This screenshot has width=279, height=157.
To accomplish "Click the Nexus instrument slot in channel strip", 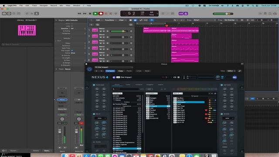I will (x=62, y=99).
